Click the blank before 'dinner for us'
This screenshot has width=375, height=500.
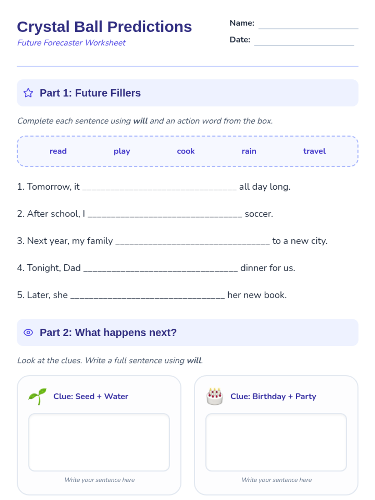[161, 268]
